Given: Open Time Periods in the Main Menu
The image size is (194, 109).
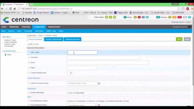Looking at the screenshot, I should pos(9,46).
